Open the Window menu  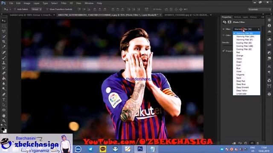[89, 3]
